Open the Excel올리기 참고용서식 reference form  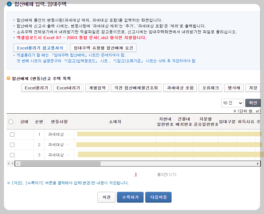pos(40,48)
